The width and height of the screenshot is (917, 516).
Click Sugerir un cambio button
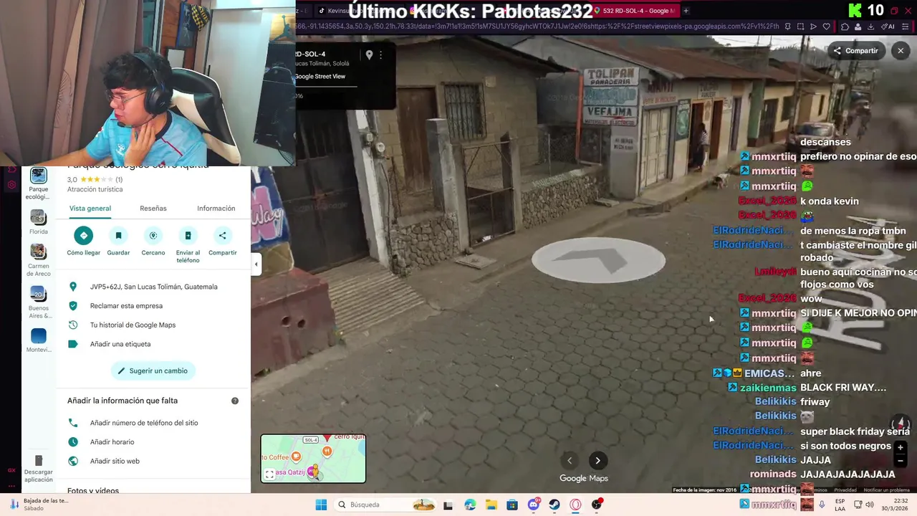153,371
